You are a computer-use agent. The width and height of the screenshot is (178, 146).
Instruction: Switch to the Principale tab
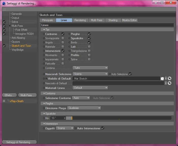48,20
